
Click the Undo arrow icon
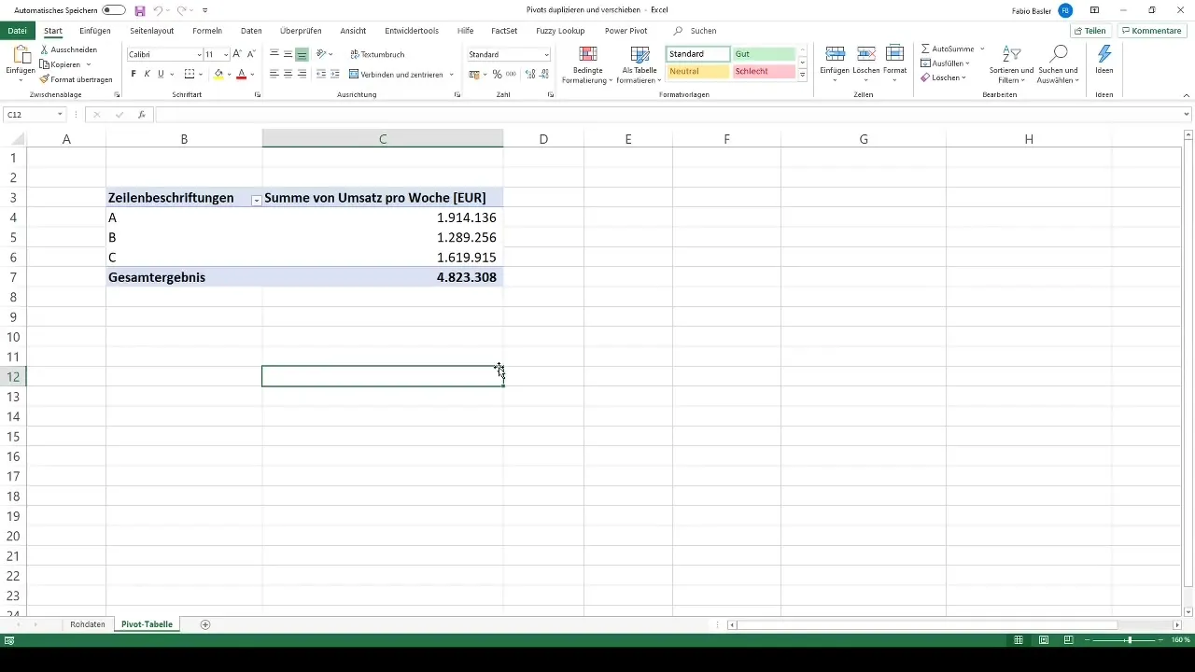pyautogui.click(x=158, y=10)
